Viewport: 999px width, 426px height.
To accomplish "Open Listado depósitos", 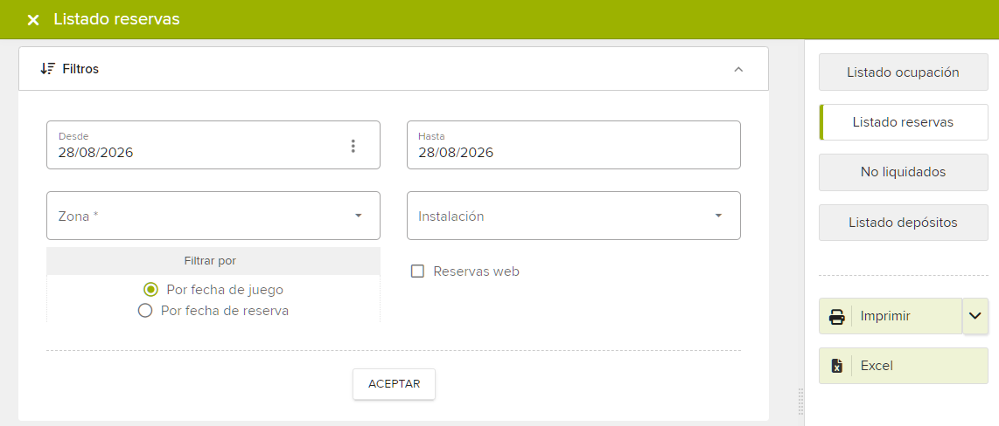I will tap(903, 223).
